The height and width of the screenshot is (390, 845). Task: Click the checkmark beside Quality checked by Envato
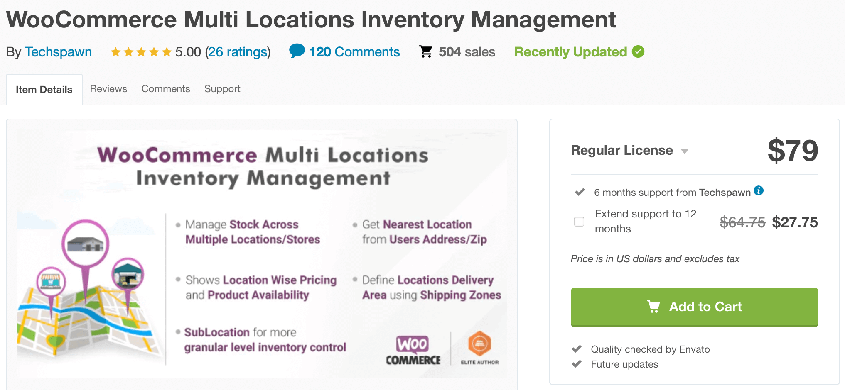(x=577, y=349)
